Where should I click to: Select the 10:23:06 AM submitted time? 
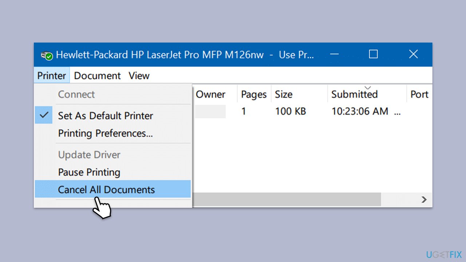click(x=360, y=111)
